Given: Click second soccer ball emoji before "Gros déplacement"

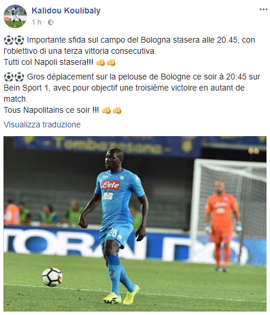Looking at the screenshot, I should tap(19, 77).
